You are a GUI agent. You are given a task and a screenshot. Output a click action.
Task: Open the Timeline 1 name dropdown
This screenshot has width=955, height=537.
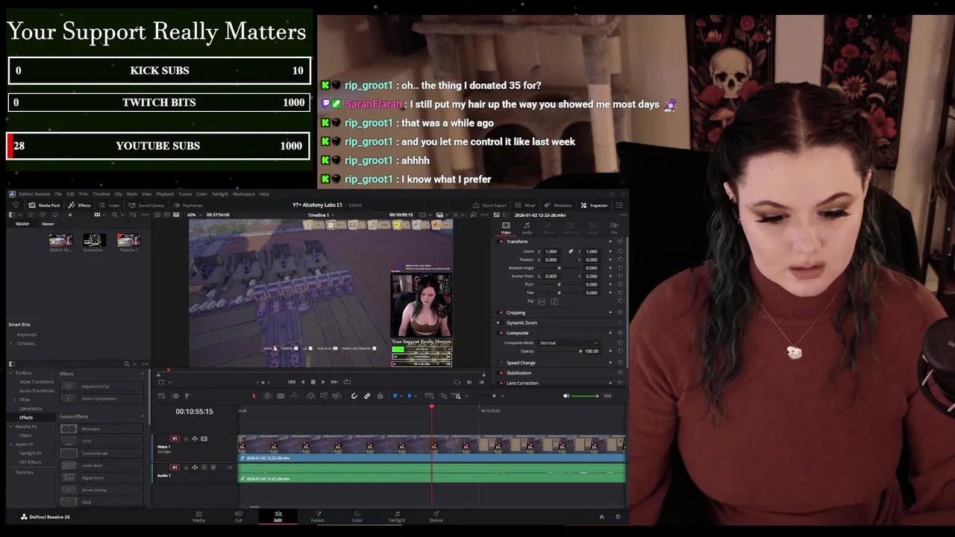coord(321,215)
